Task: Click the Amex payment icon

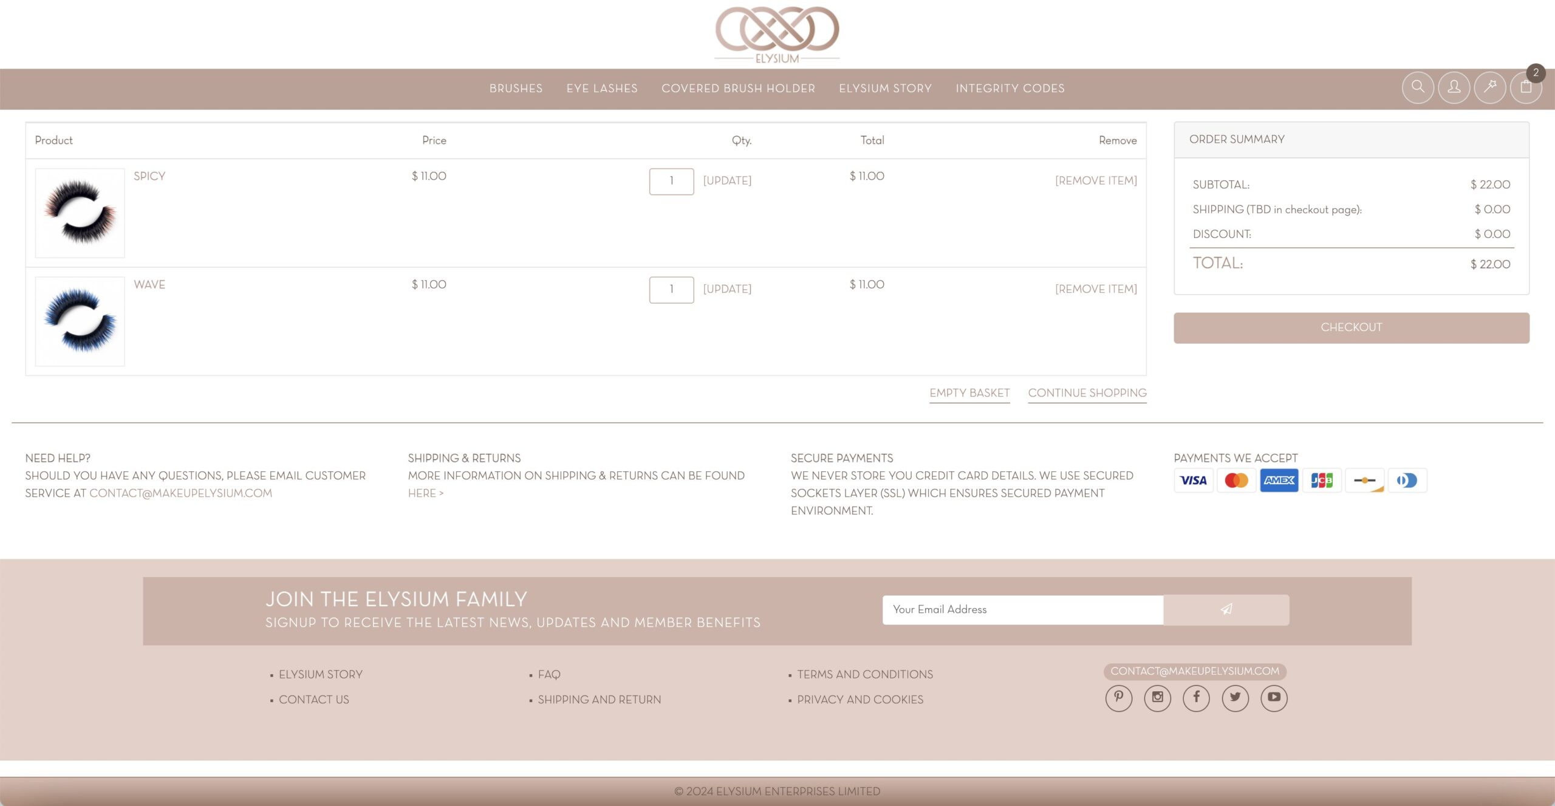Action: click(1279, 480)
